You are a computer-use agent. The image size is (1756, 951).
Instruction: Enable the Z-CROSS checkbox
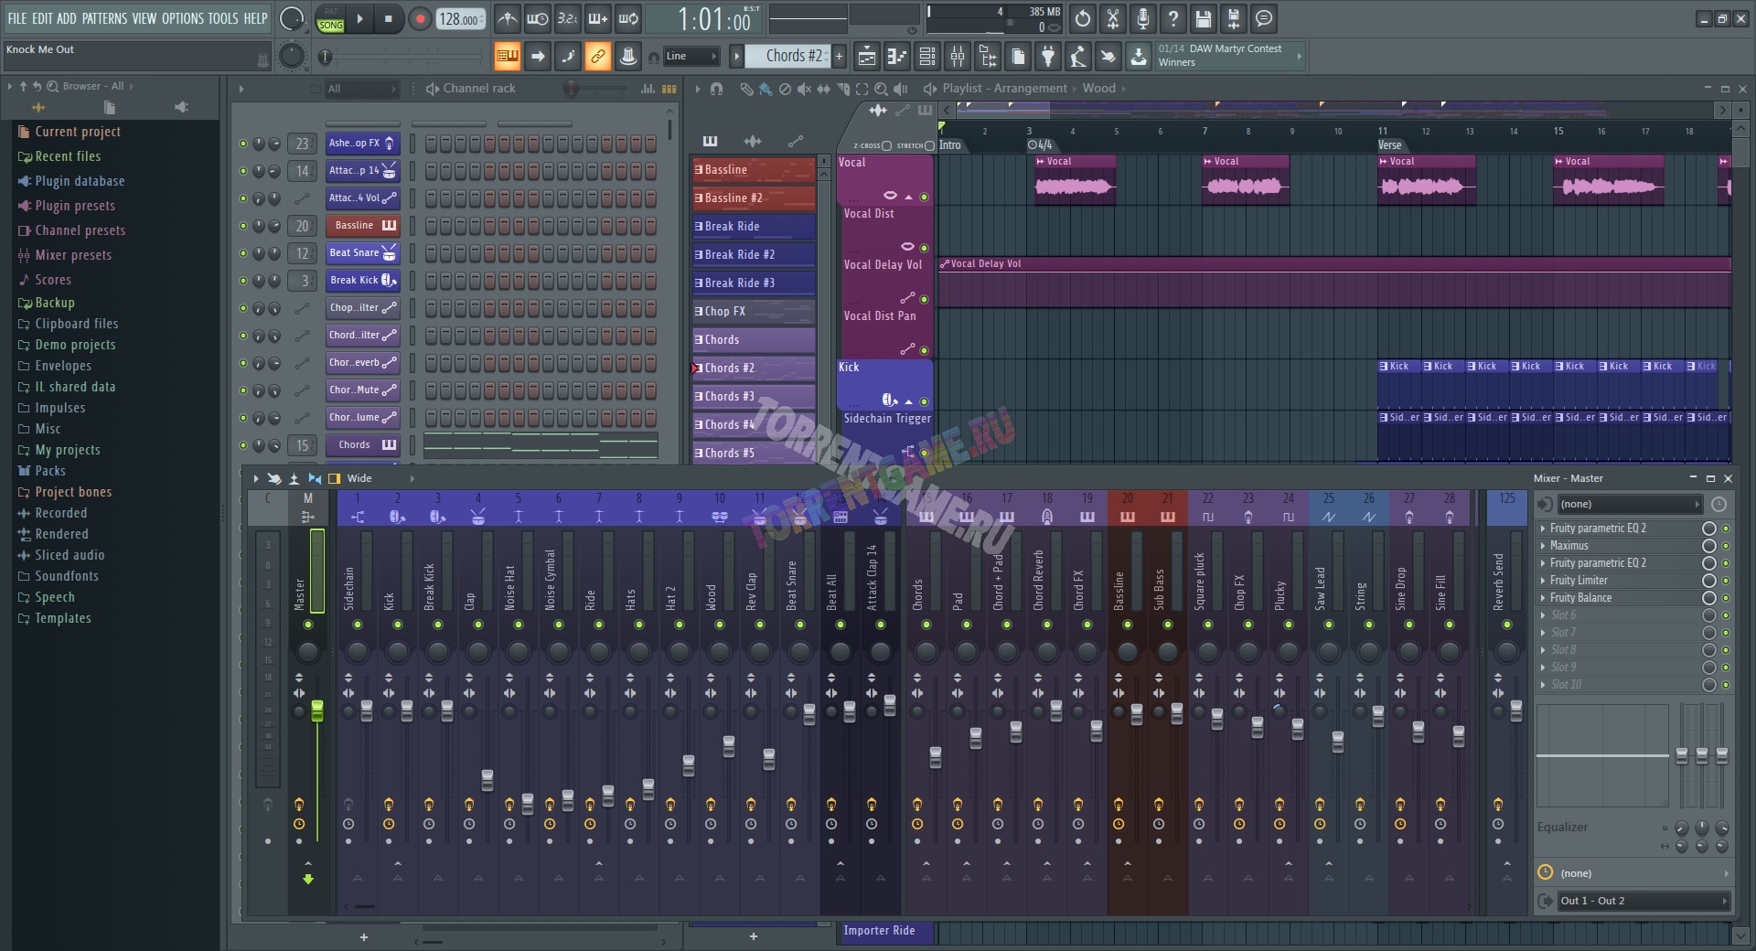(886, 145)
